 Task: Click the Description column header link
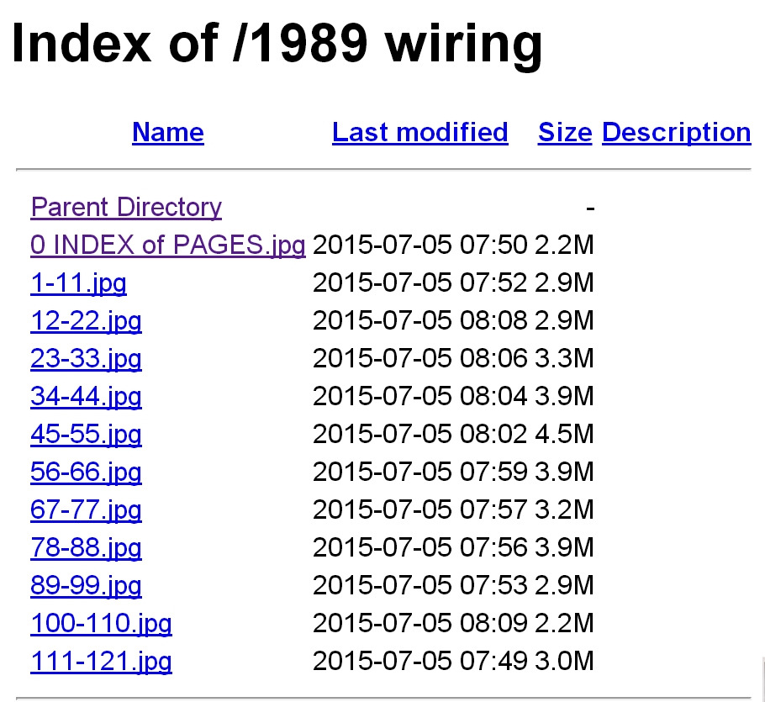[676, 133]
